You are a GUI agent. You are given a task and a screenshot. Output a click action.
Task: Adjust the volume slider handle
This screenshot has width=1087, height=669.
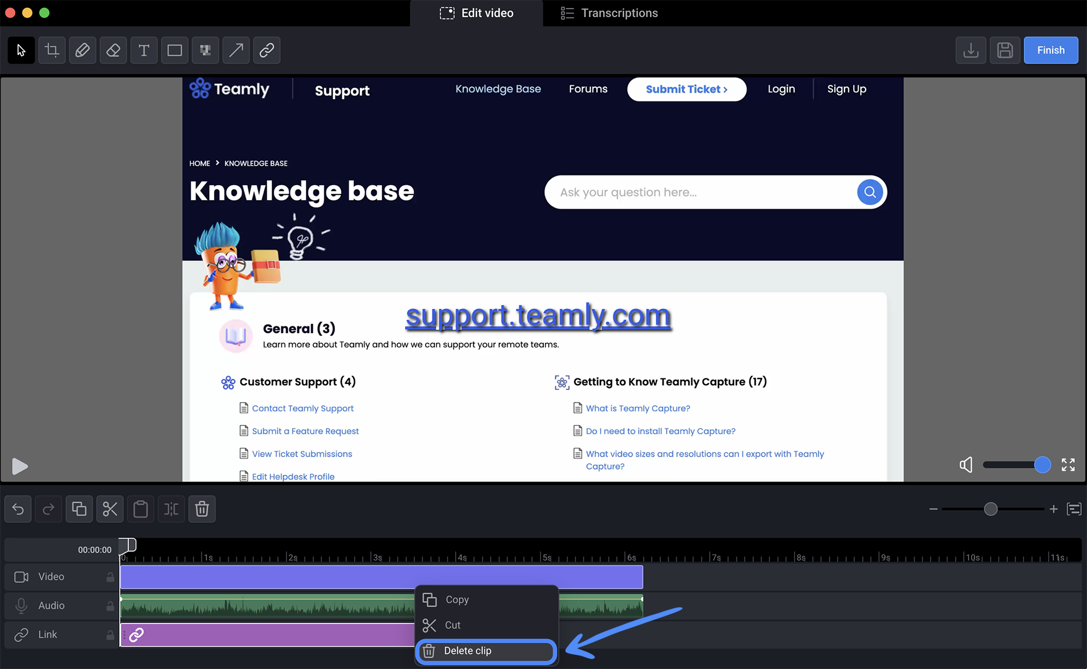tap(1042, 465)
